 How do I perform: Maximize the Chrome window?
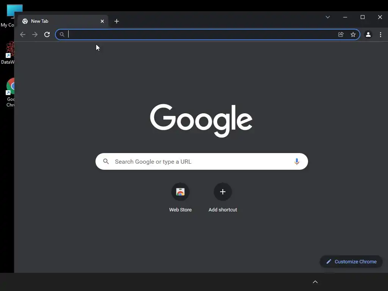[363, 17]
